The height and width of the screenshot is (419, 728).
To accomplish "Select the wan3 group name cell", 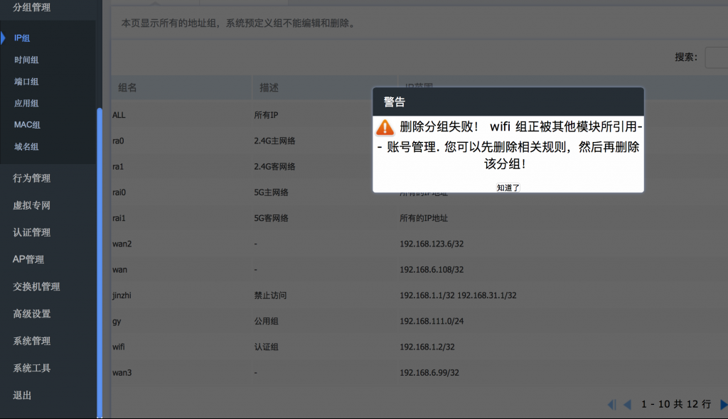I will (122, 373).
